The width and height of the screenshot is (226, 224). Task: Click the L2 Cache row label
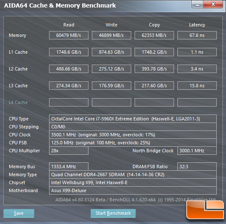point(18,69)
